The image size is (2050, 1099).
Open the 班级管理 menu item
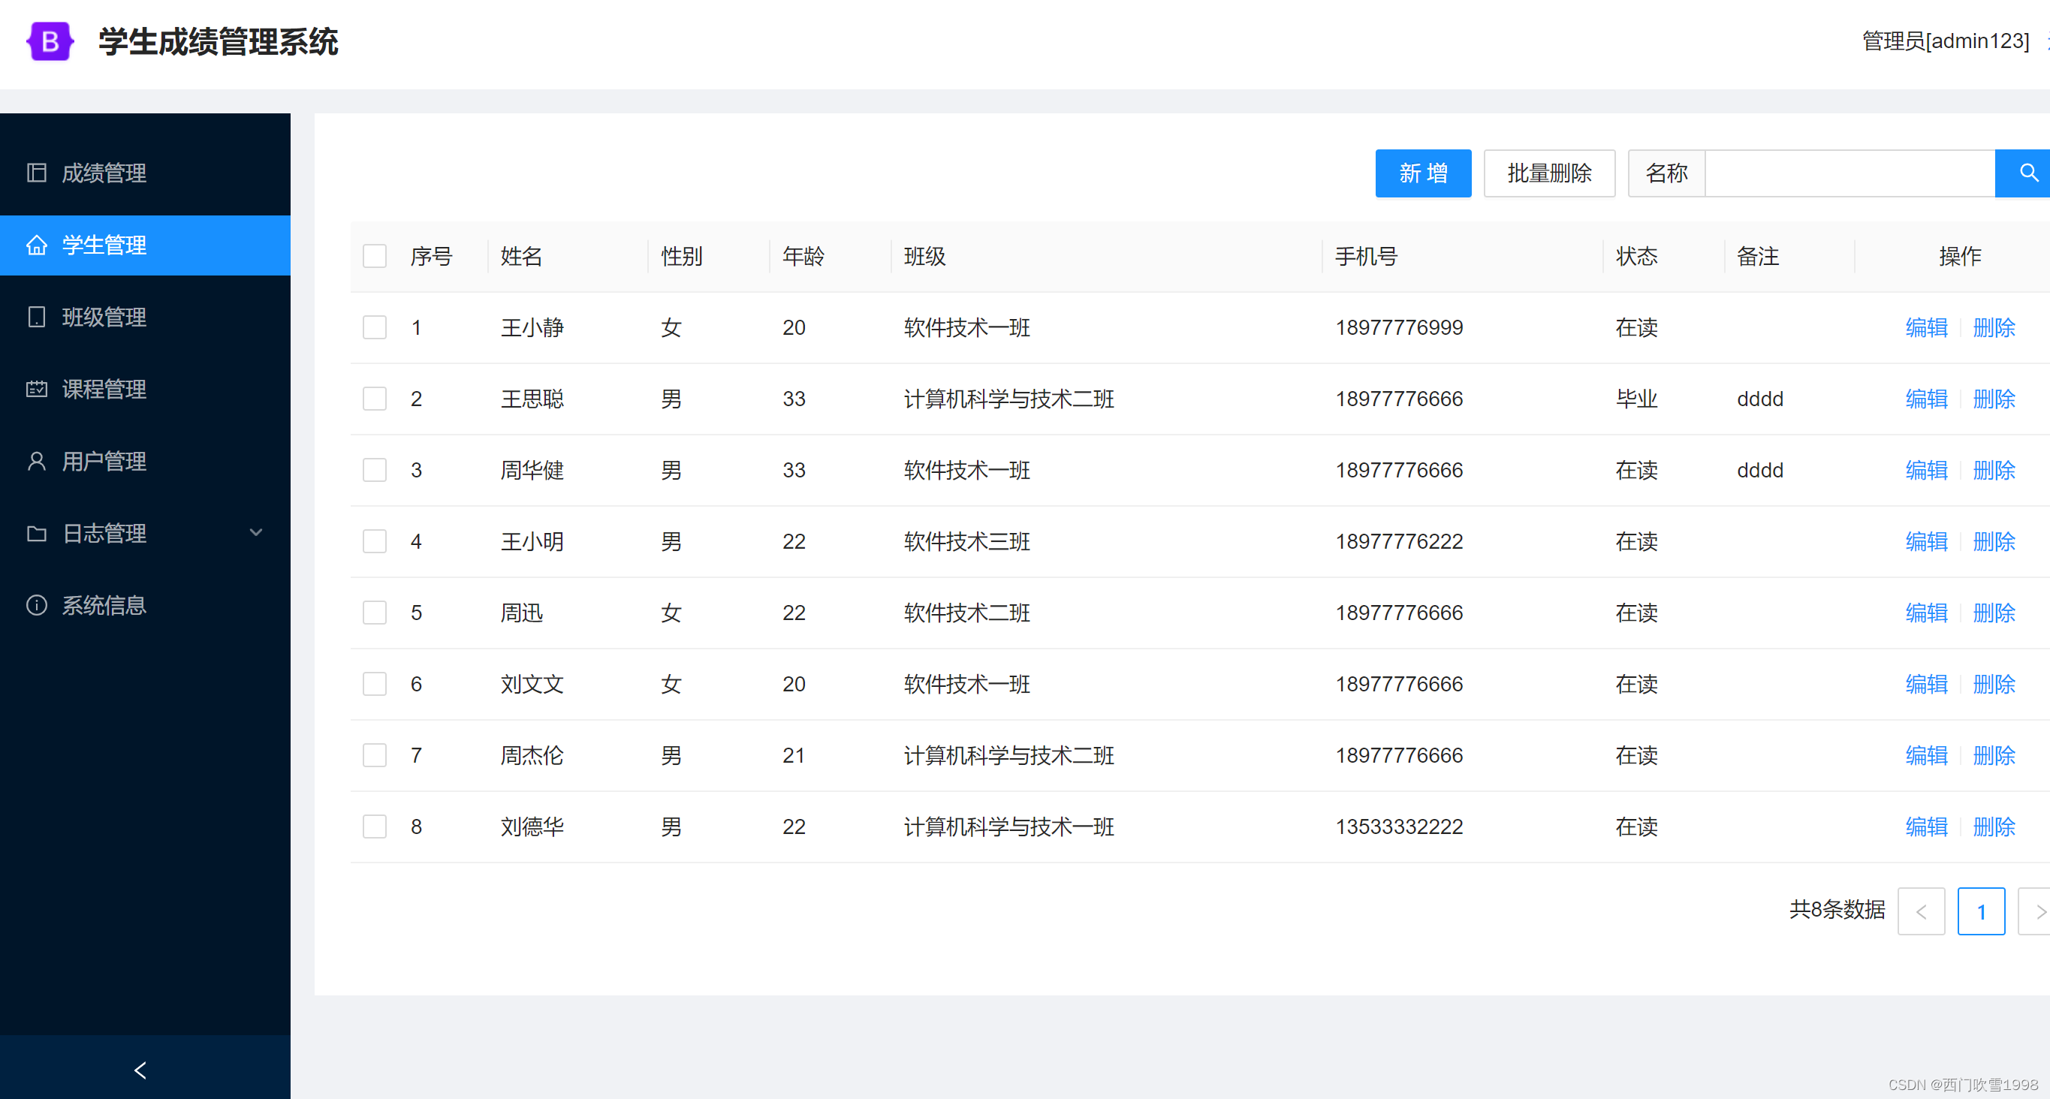click(x=145, y=317)
